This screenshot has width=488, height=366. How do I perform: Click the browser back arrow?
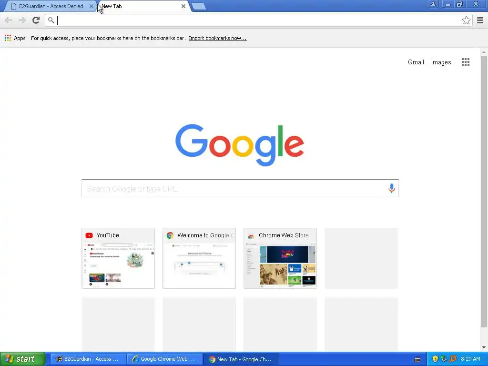9,20
